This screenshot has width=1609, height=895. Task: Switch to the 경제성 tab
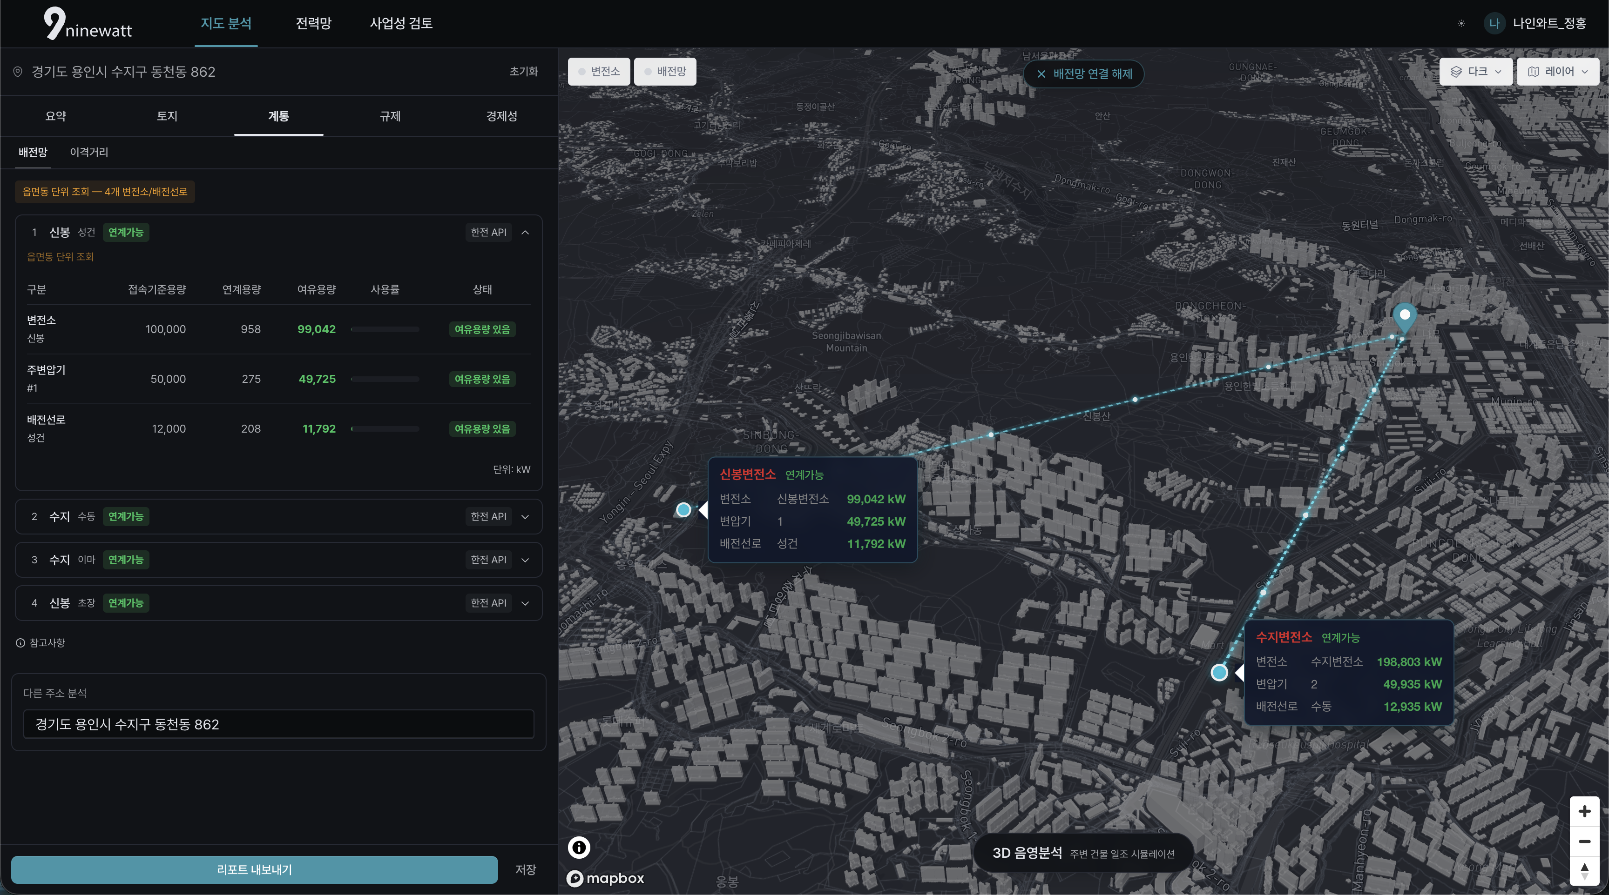(x=501, y=116)
